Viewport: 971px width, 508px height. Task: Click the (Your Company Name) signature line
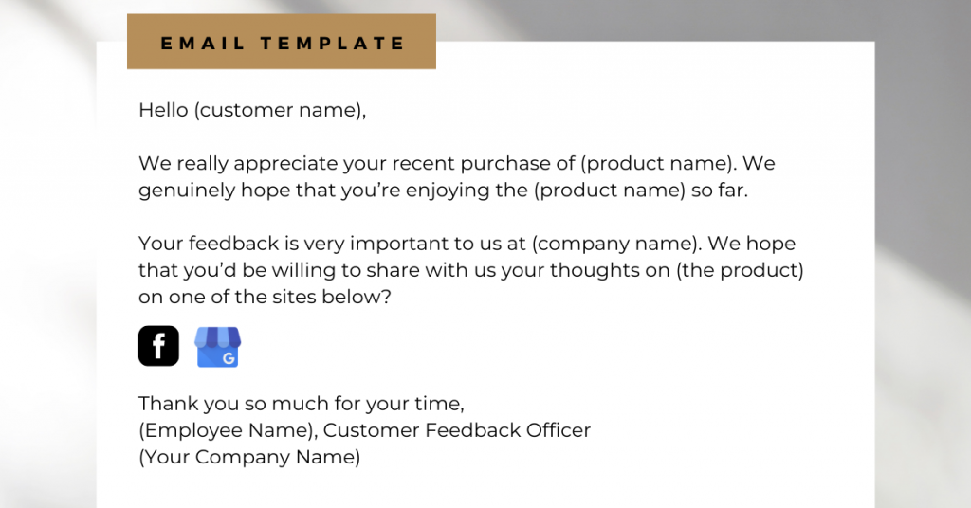click(249, 457)
